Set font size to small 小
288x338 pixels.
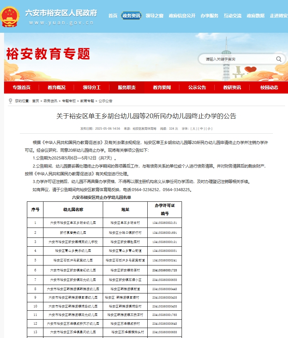point(209,128)
